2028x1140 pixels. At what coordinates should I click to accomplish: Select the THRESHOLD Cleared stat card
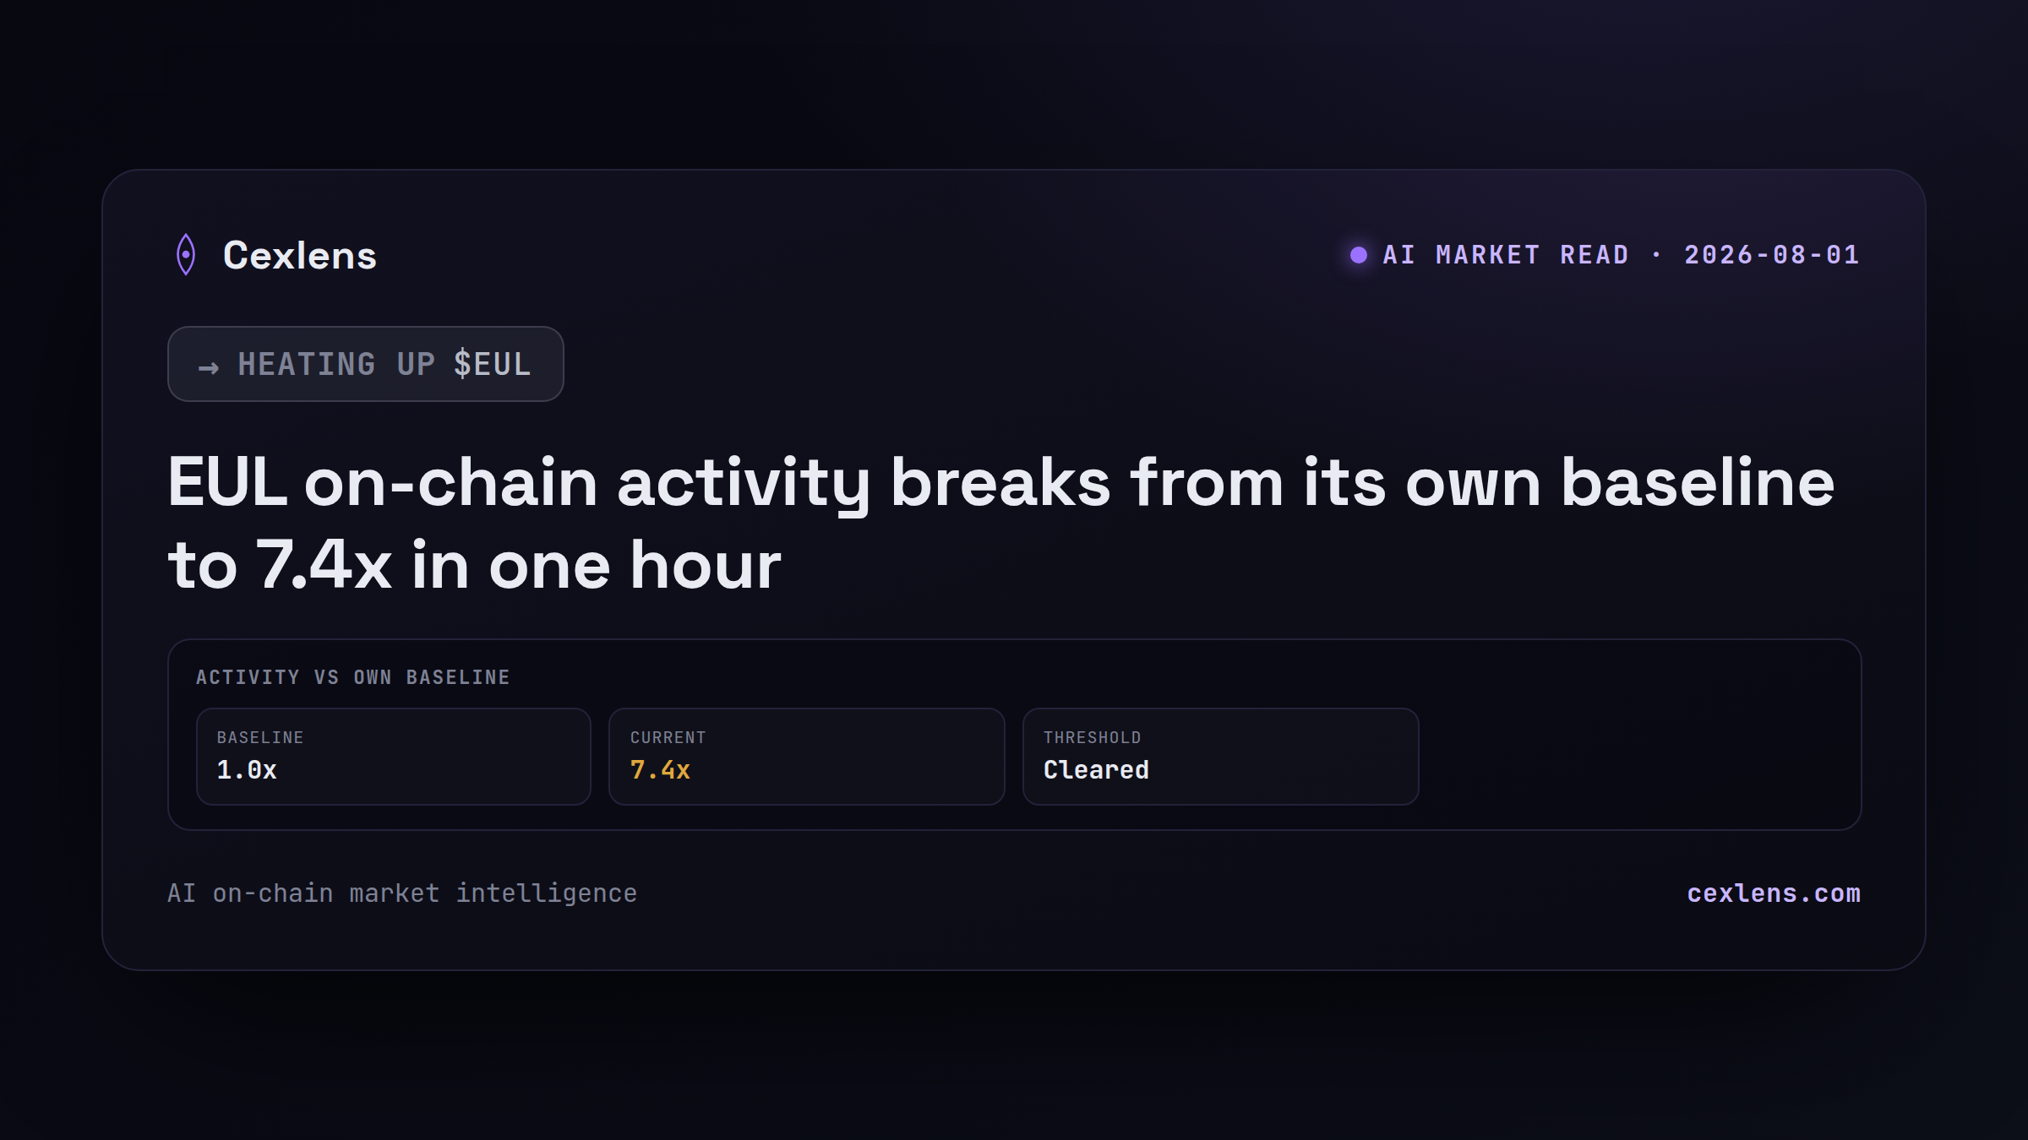[1221, 757]
